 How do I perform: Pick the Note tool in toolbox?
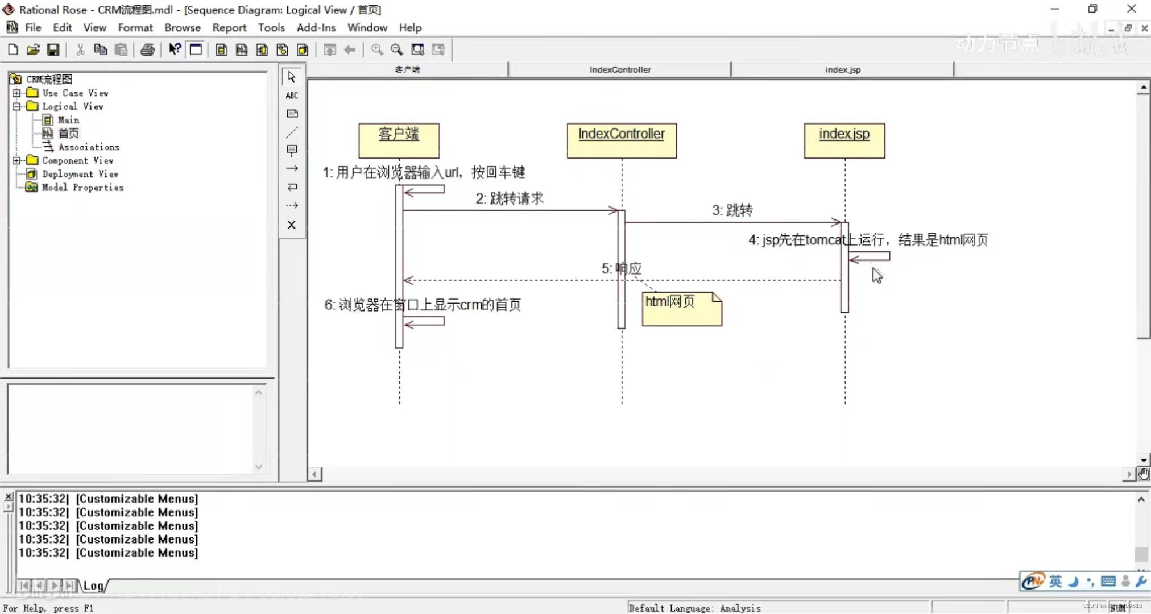click(292, 114)
